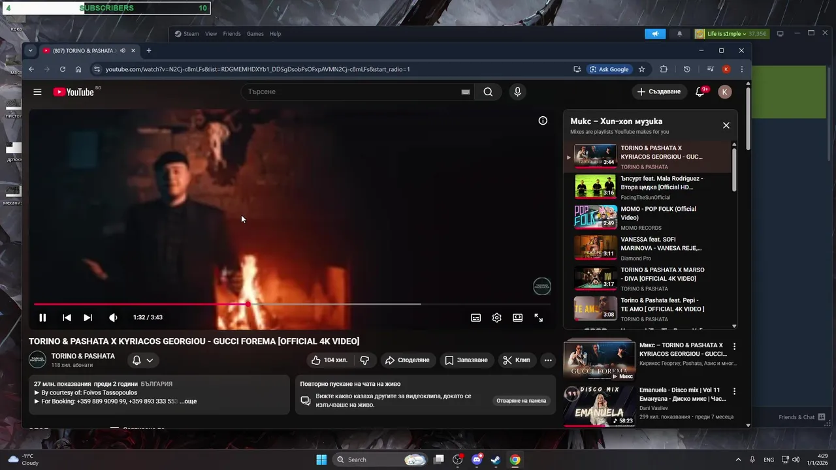This screenshot has height=470, width=836.
Task: Click Ask Google in the address bar
Action: pyautogui.click(x=609, y=69)
